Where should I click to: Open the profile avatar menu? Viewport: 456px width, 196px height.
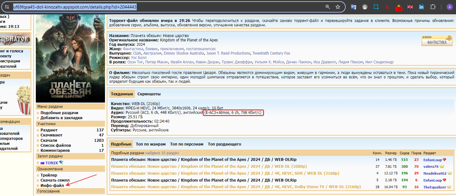click(449, 7)
